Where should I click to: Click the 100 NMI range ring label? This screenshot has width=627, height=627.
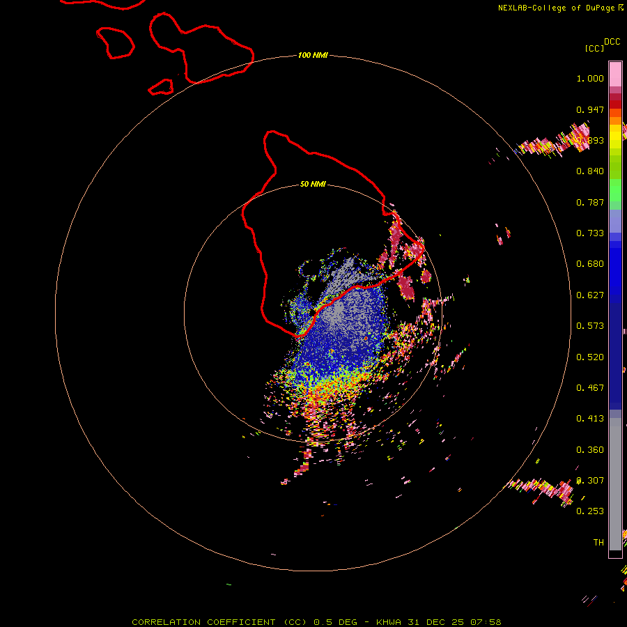click(x=313, y=55)
